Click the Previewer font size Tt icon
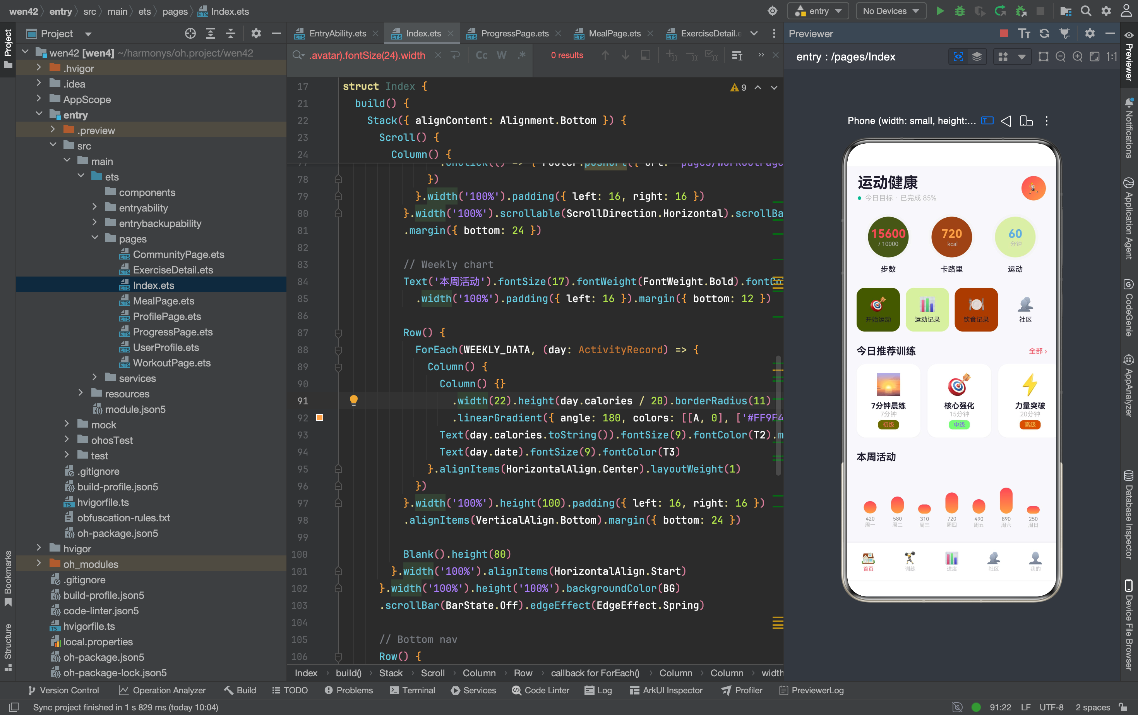This screenshot has height=715, width=1138. coord(1024,34)
